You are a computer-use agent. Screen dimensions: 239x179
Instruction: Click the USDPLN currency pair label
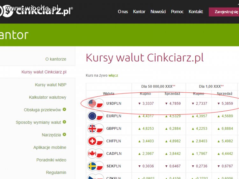[x=114, y=103]
